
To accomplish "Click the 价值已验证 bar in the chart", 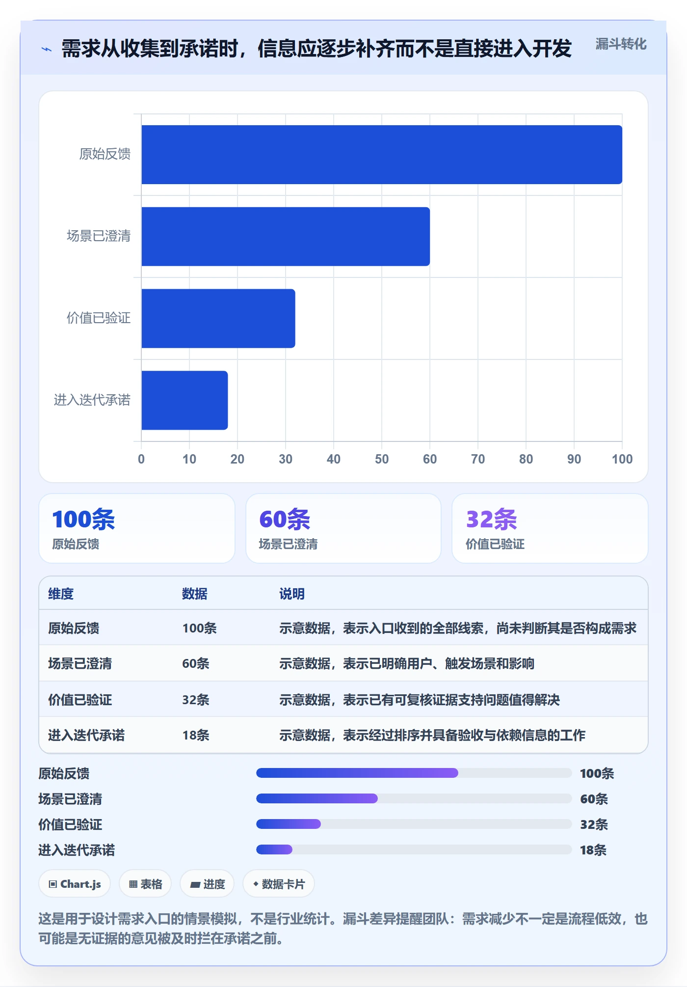I will [x=218, y=318].
